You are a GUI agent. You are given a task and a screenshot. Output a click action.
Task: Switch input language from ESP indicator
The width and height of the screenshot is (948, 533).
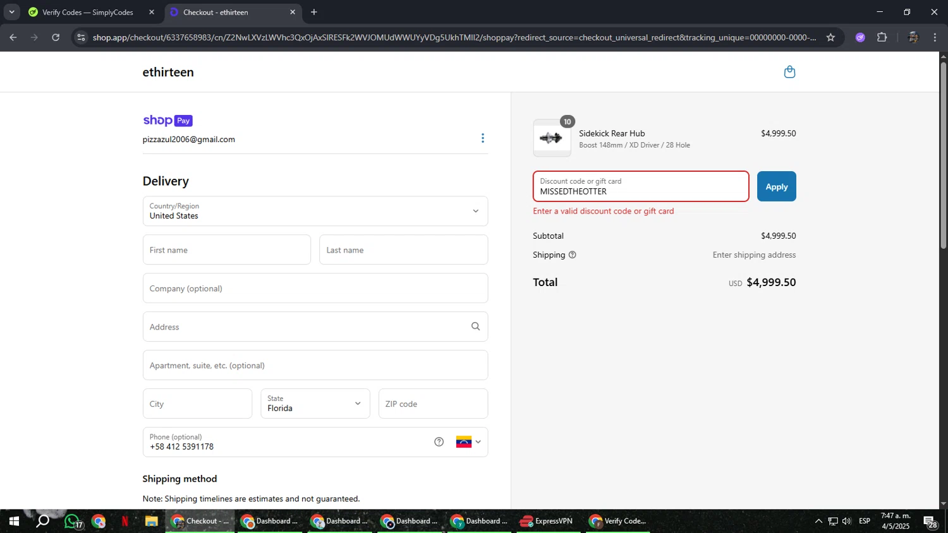click(x=865, y=522)
